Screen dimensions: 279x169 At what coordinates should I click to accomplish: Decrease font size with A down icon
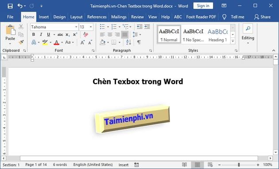[90, 42]
